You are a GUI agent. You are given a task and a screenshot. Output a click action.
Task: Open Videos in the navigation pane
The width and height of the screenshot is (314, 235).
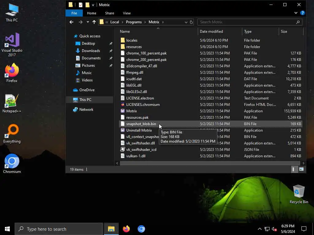click(87, 80)
